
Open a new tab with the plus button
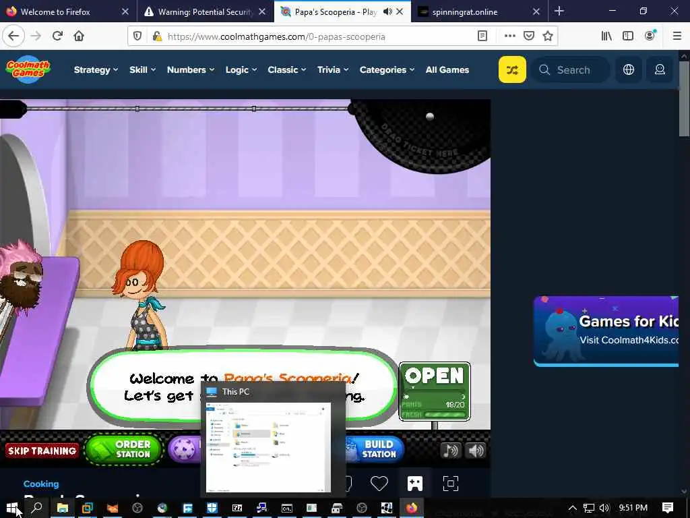559,11
